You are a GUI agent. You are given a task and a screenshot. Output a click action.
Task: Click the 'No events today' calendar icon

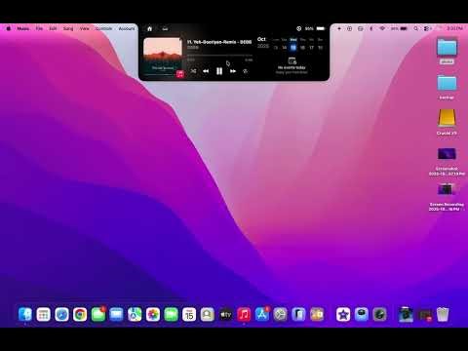pos(292,60)
